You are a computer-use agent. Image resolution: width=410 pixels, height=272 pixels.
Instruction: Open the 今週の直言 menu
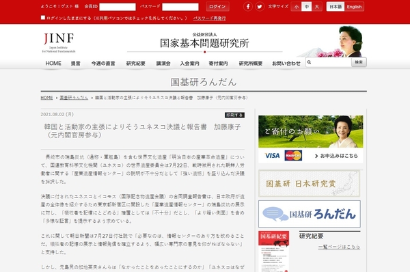[x=103, y=64]
